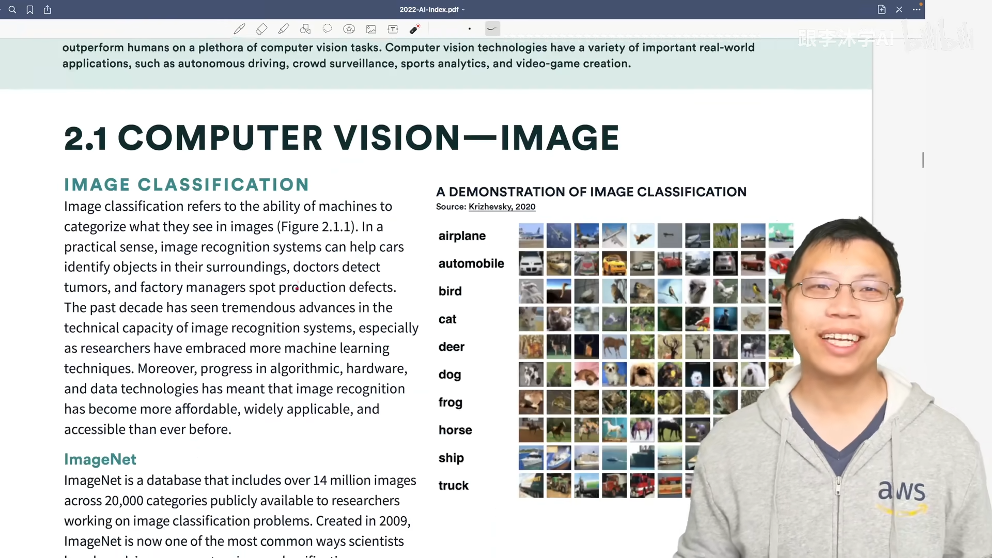Toggle the bookmark icon
The width and height of the screenshot is (992, 558).
30,10
